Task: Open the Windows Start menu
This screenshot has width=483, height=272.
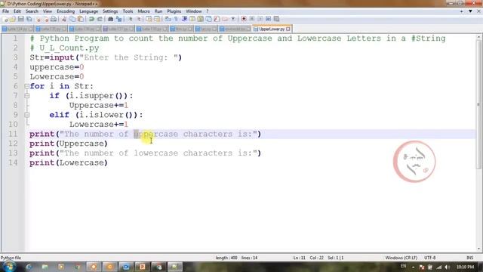Action: (8, 267)
